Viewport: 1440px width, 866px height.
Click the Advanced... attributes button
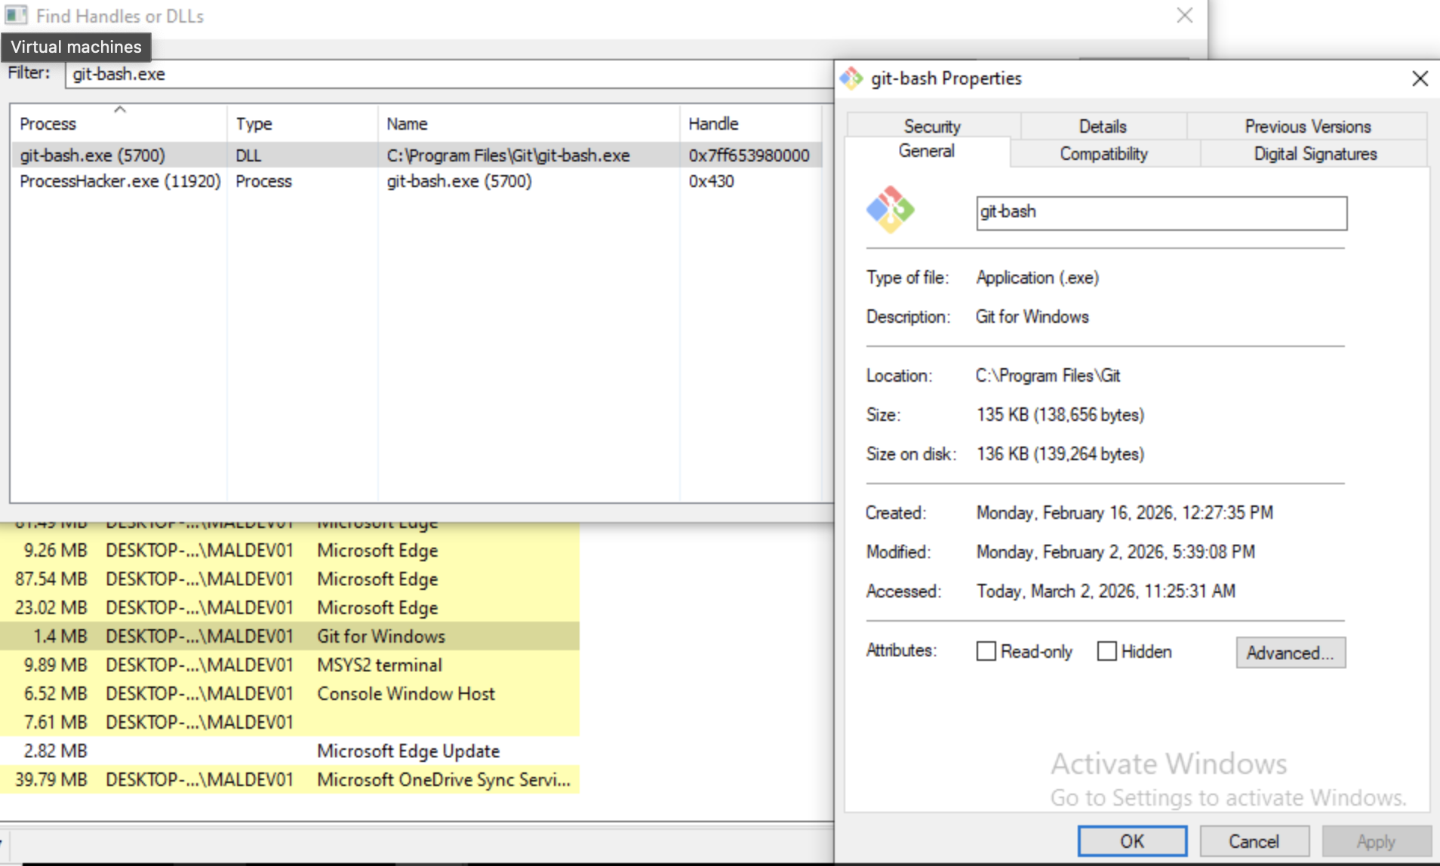tap(1290, 653)
